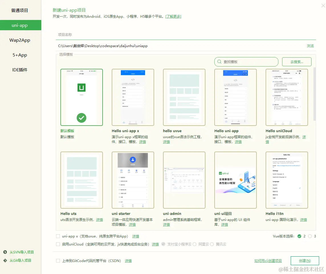The width and height of the screenshot is (326, 274).
Task: Click the project path text field
Action: [181, 46]
